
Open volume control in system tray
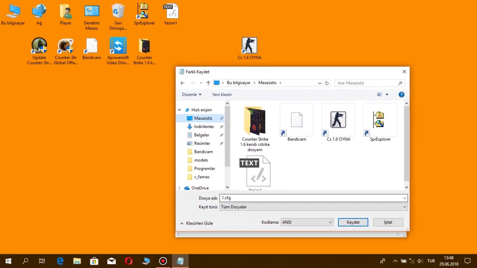tap(420, 261)
